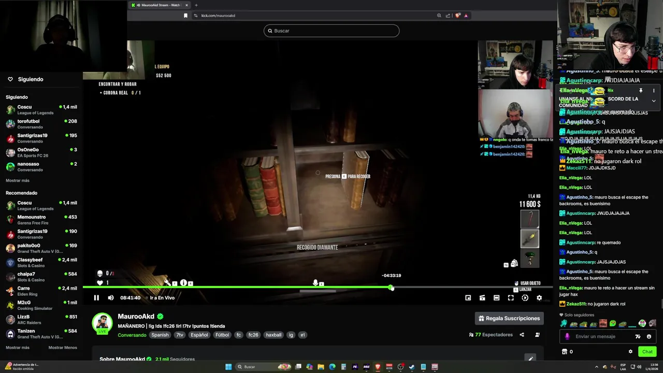
Task: Click 'Ir a En Vivo' to jump live
Action: [162, 298]
